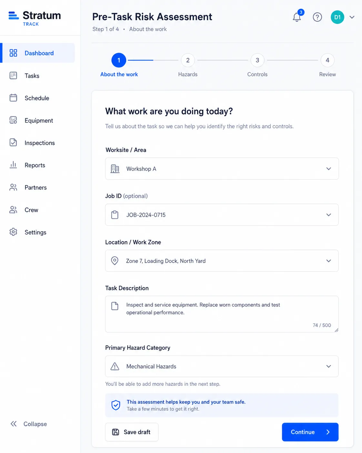362x453 pixels.
Task: Open the Primary Hazard Category dropdown chevron
Action: click(328, 366)
